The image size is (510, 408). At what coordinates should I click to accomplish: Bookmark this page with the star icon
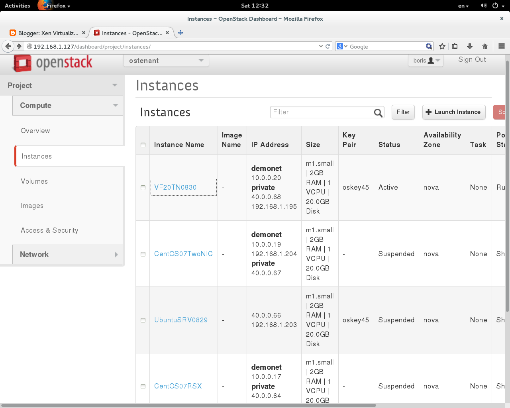point(442,46)
